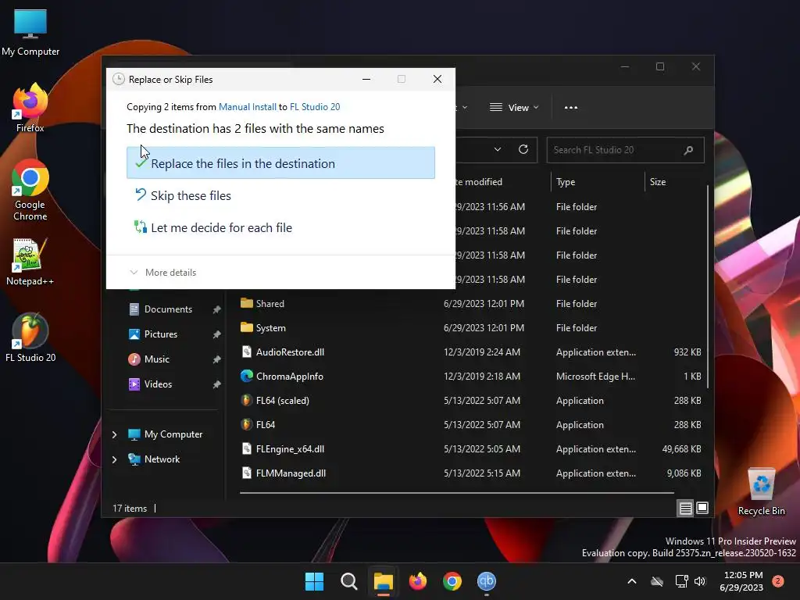Switch to large thumbnails view button
The width and height of the screenshot is (800, 600).
point(702,508)
